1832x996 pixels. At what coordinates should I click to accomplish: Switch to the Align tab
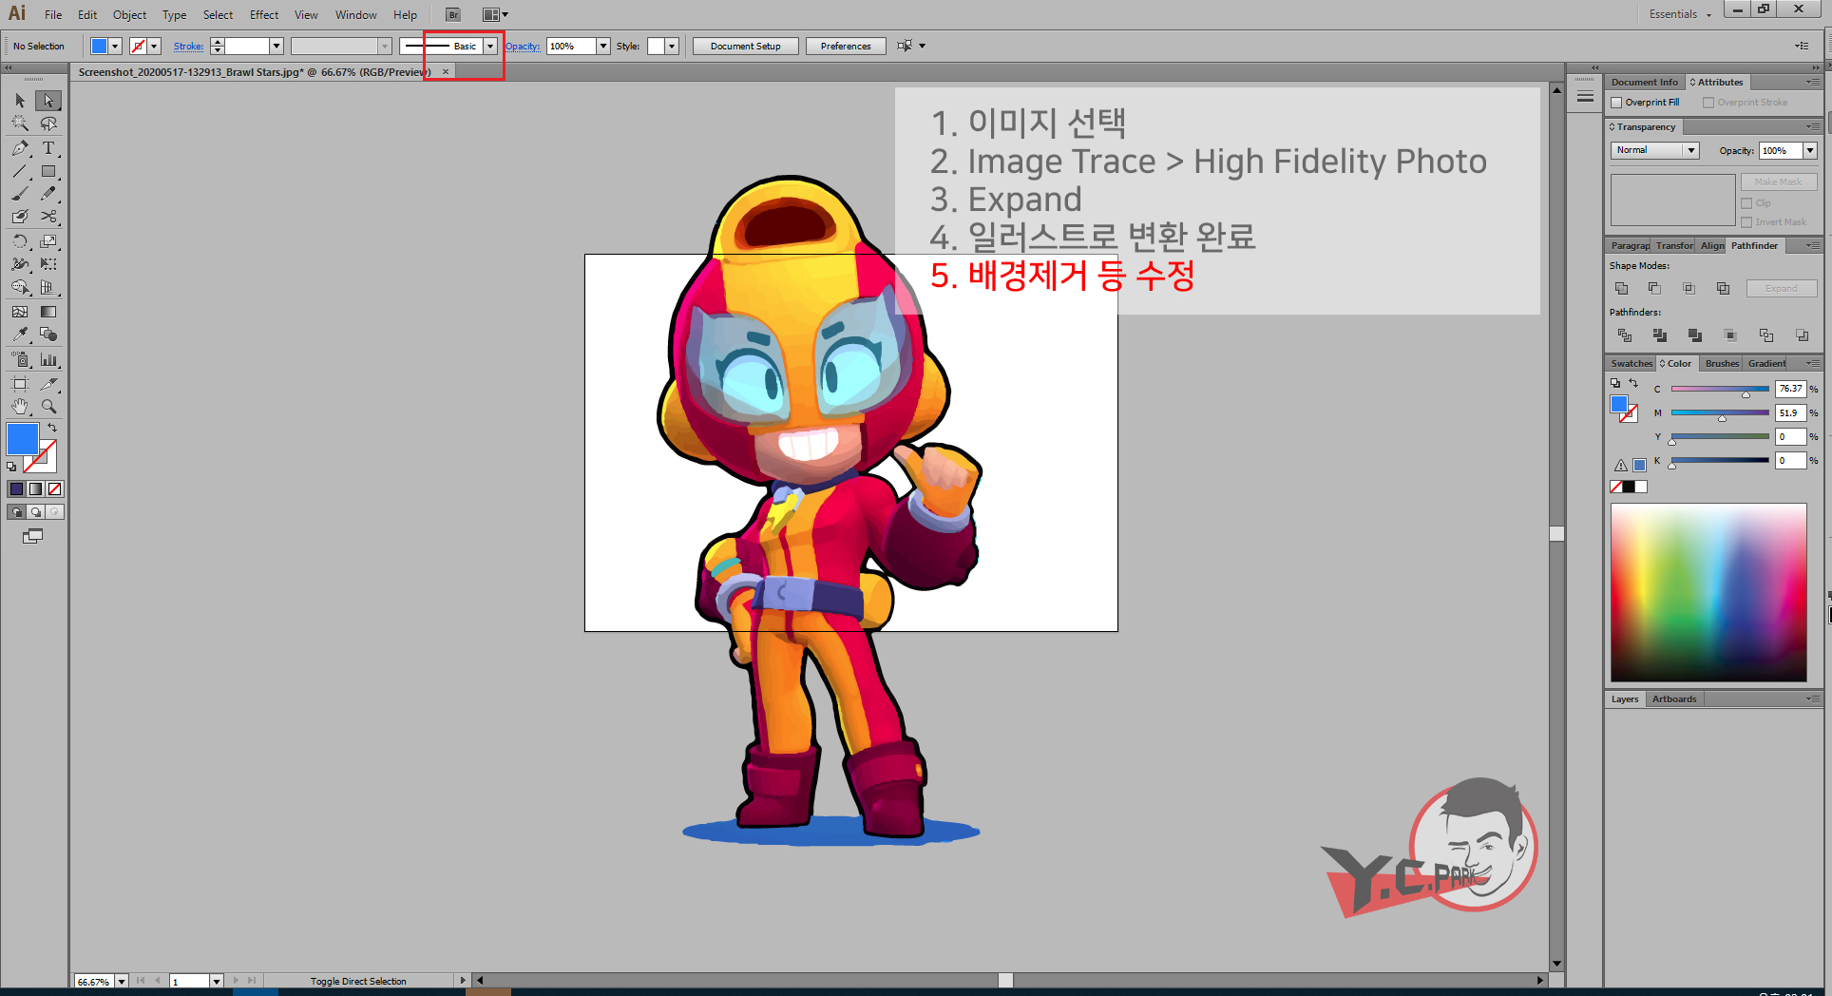[1712, 246]
